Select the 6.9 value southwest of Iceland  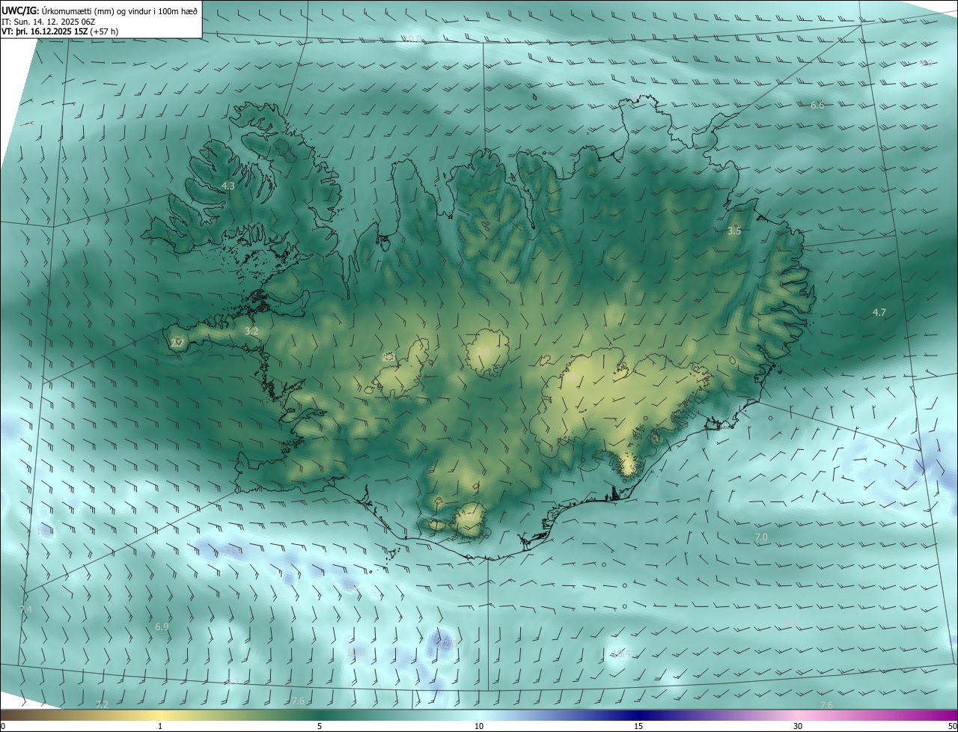pyautogui.click(x=162, y=626)
